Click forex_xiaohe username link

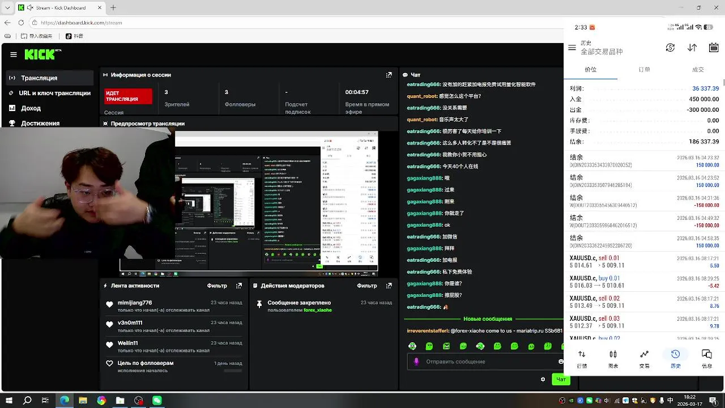click(x=318, y=310)
